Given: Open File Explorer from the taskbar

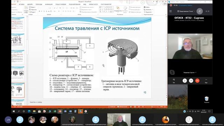Looking at the screenshot, I should tap(34, 111).
